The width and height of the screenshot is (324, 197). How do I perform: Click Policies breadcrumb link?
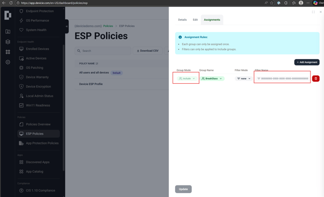tap(108, 26)
